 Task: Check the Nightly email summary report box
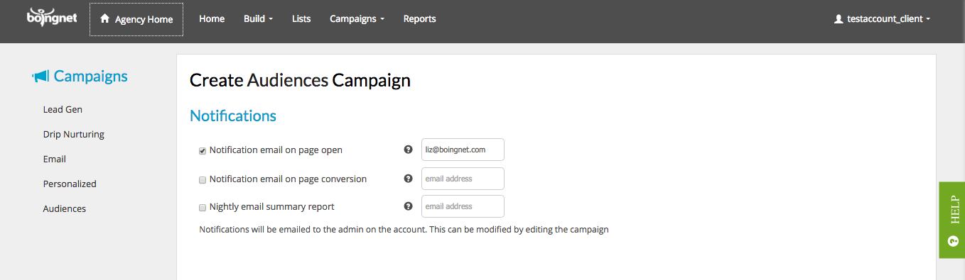(x=203, y=208)
